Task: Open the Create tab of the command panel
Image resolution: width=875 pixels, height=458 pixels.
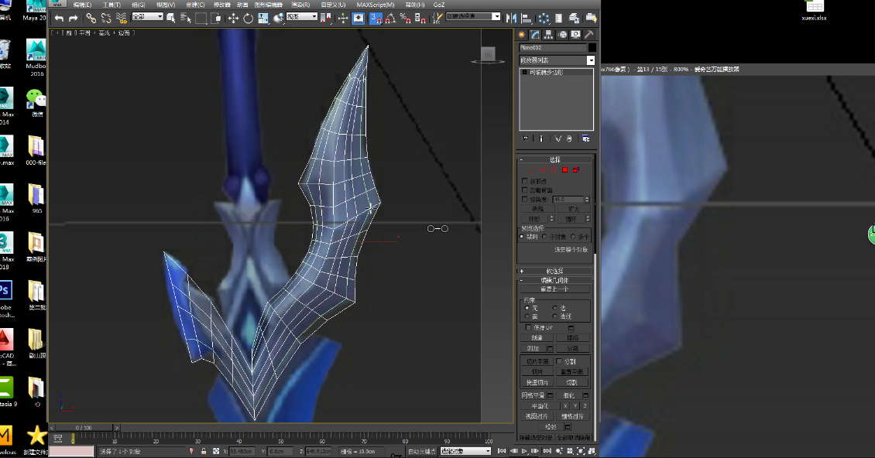Action: (x=522, y=35)
